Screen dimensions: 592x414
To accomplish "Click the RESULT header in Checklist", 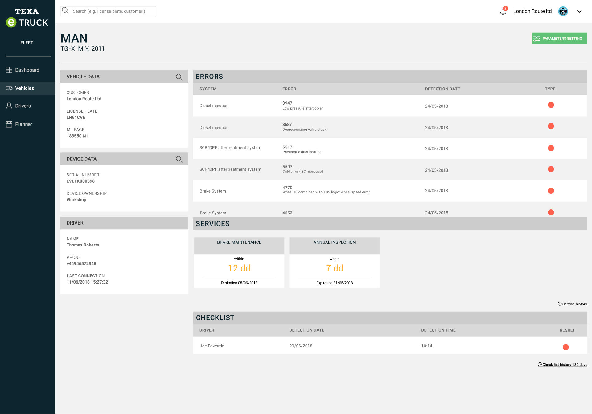I will click(x=567, y=330).
